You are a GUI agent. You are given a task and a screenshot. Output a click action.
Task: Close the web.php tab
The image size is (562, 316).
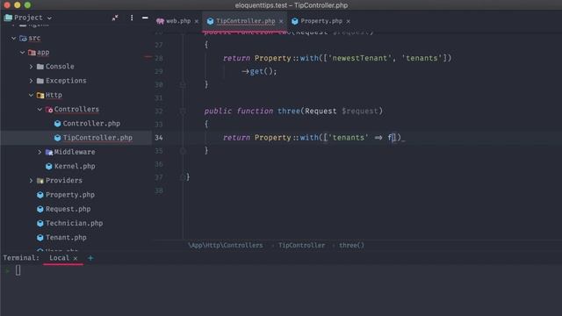(x=197, y=21)
